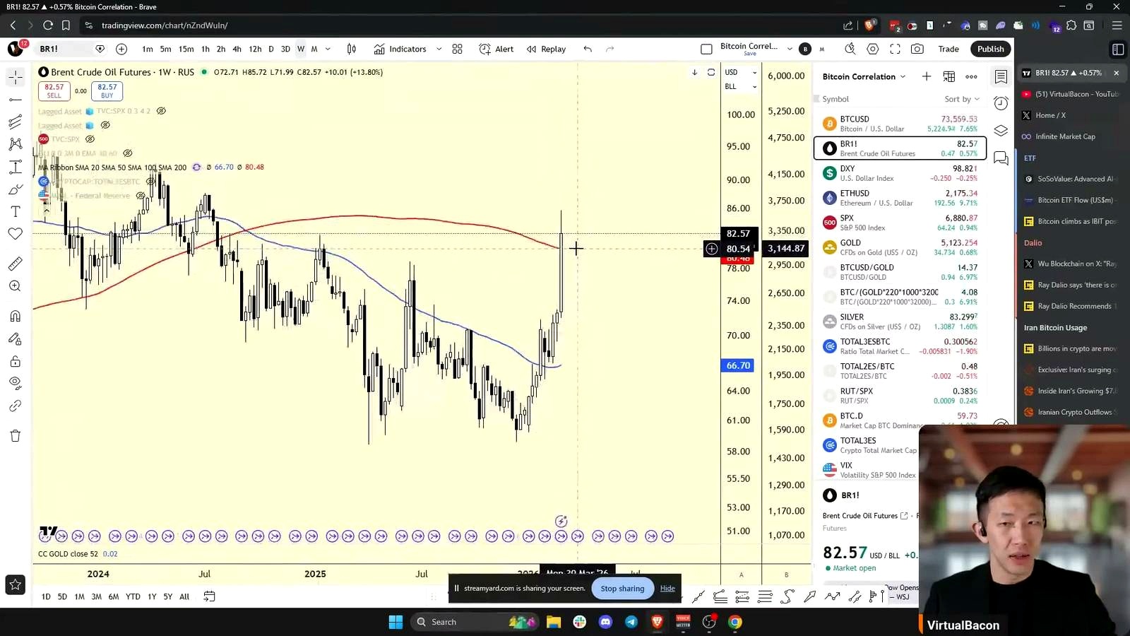Toggle visibility of CRYPTOCAP:TOTAL3ESBTC overlay
This screenshot has width=1130, height=636.
coord(150,182)
